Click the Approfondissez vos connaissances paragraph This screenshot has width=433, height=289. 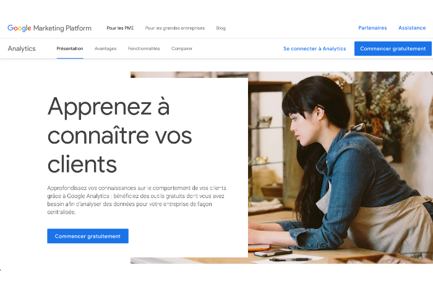coord(137,200)
